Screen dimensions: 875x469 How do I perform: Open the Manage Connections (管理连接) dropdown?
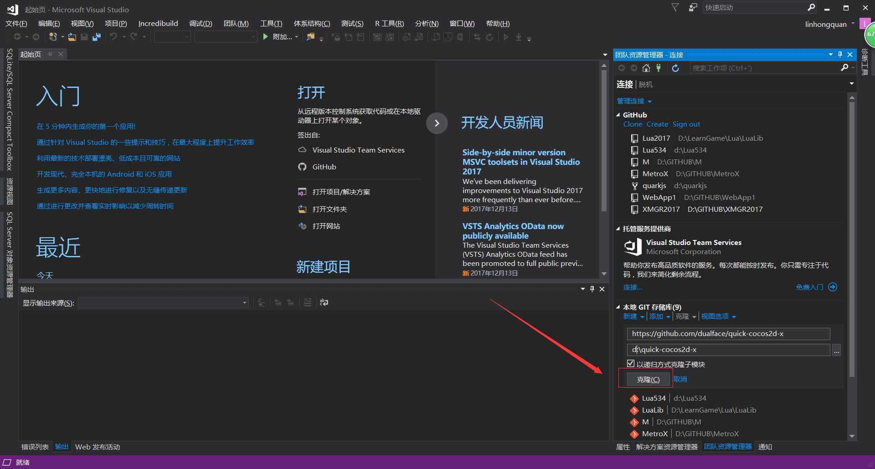[x=634, y=101]
